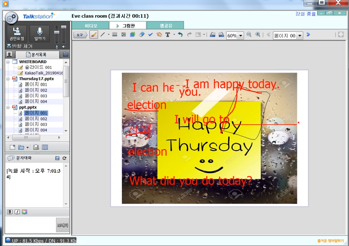
Task: Click the zoom in magnifier icon
Action: pos(258,35)
